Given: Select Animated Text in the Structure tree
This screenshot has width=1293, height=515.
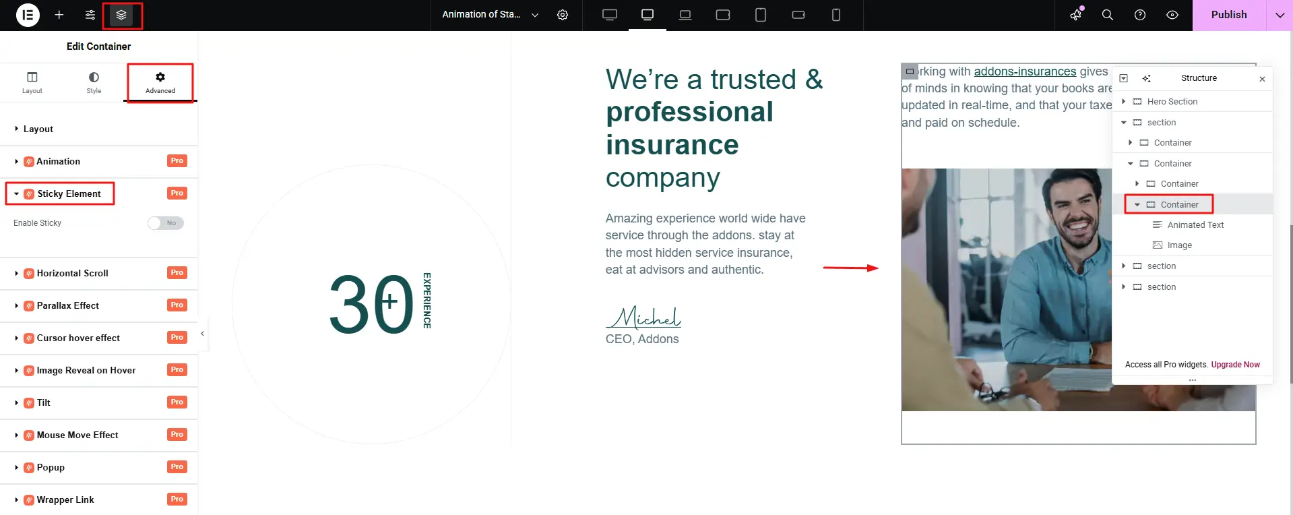Looking at the screenshot, I should click(x=1195, y=225).
